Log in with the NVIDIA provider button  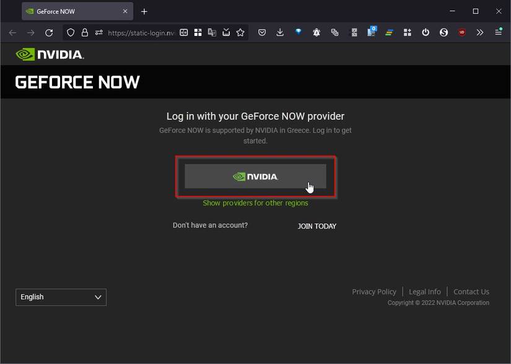point(255,176)
